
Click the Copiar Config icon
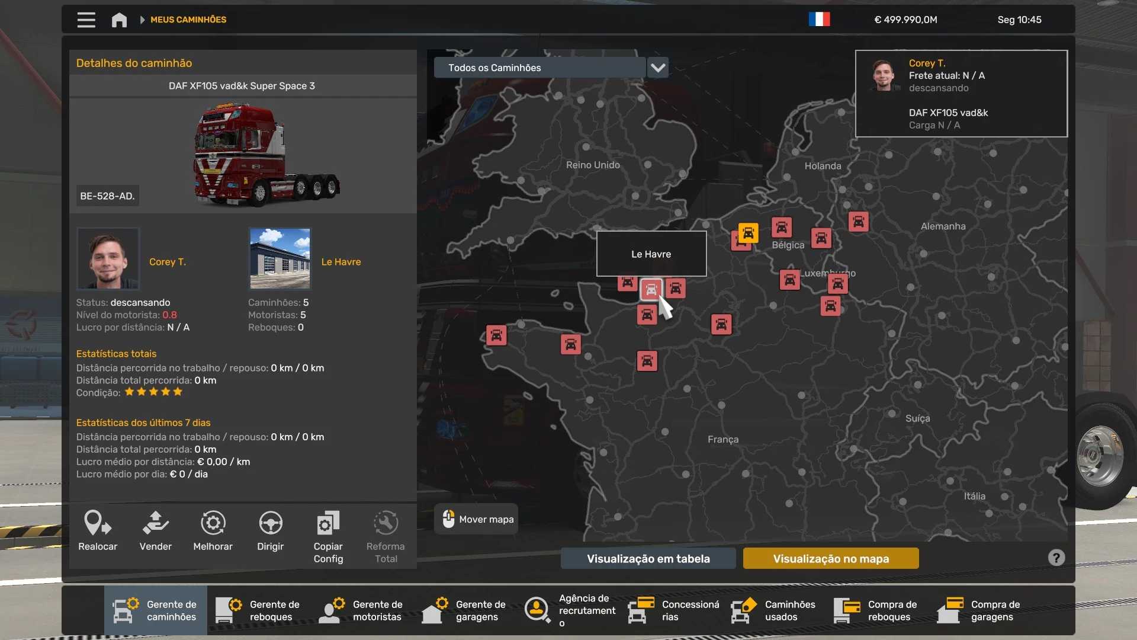328,524
